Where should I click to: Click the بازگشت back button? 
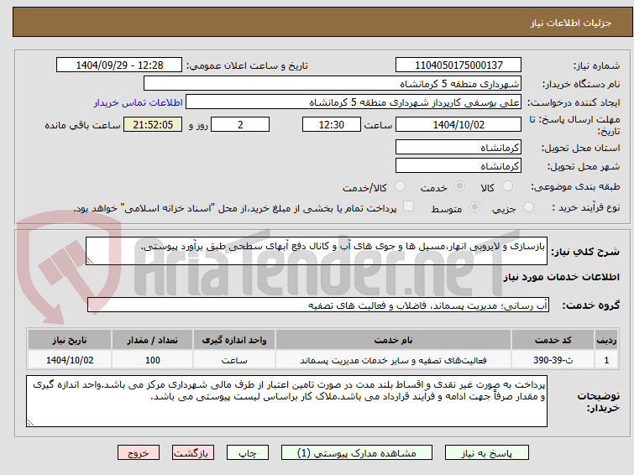click(x=193, y=453)
